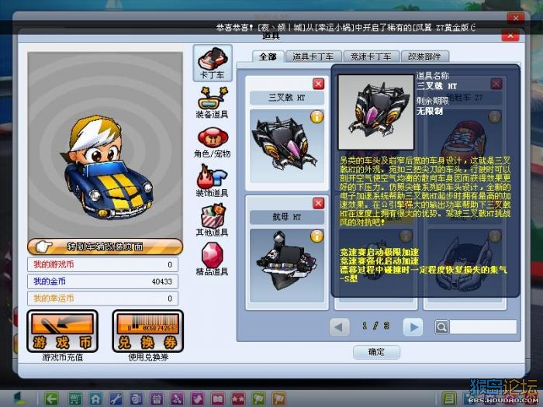Image resolution: width=543 pixels, height=407 pixels.
Task: Focus the item search input field
Action: [483, 326]
